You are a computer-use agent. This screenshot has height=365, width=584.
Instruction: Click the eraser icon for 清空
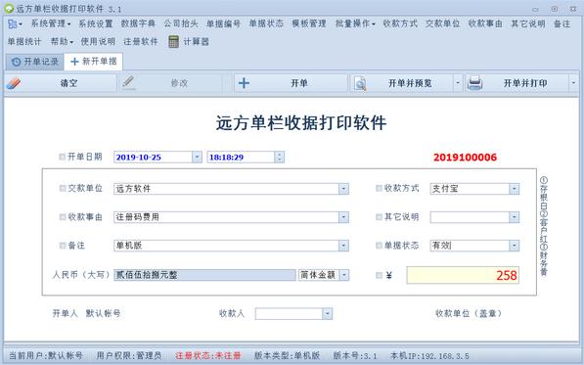14,82
